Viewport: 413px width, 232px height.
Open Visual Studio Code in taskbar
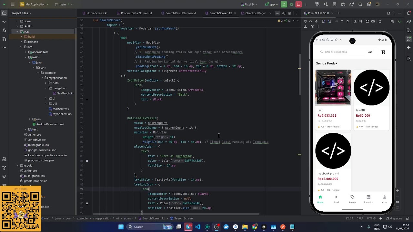[198, 227]
